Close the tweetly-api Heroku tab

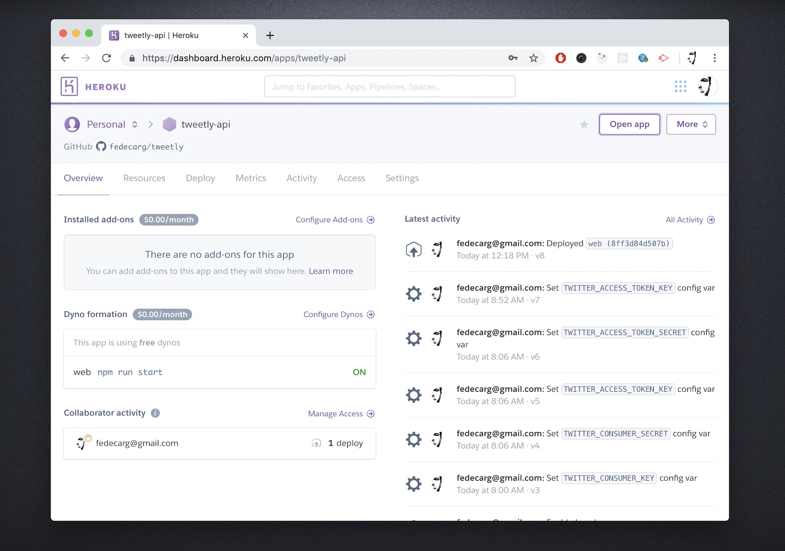pos(245,35)
